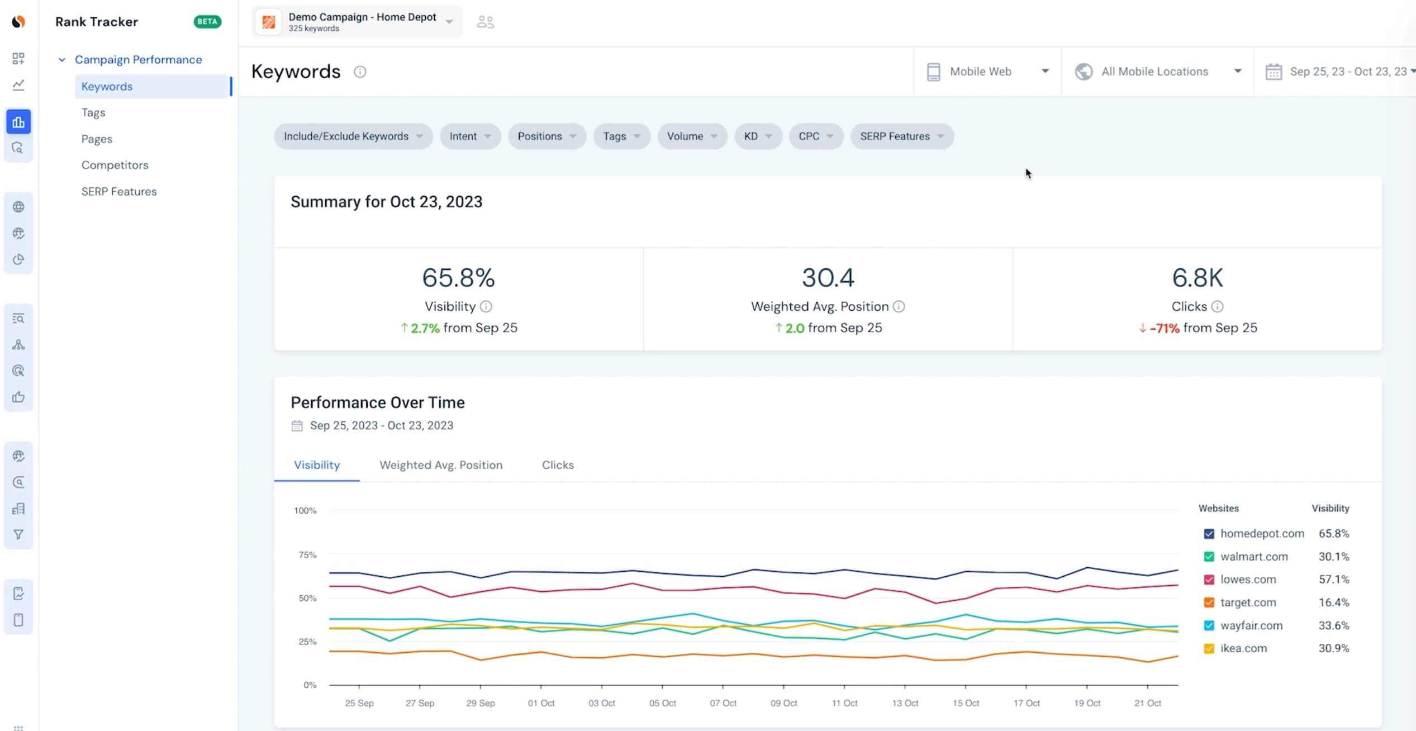Open the All Mobile Locations dropdown
This screenshot has width=1416, height=731.
coord(1158,72)
